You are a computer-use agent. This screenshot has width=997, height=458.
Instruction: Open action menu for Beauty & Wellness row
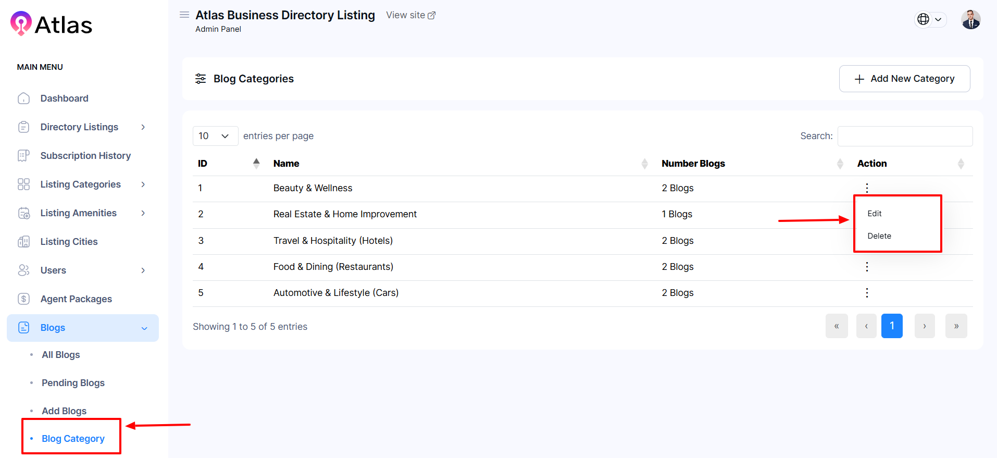[x=867, y=188]
